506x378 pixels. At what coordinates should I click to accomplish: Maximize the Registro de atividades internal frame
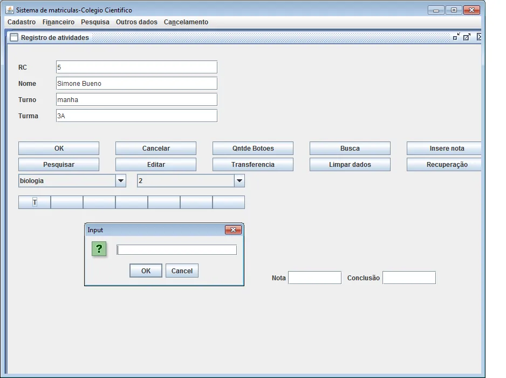point(467,37)
